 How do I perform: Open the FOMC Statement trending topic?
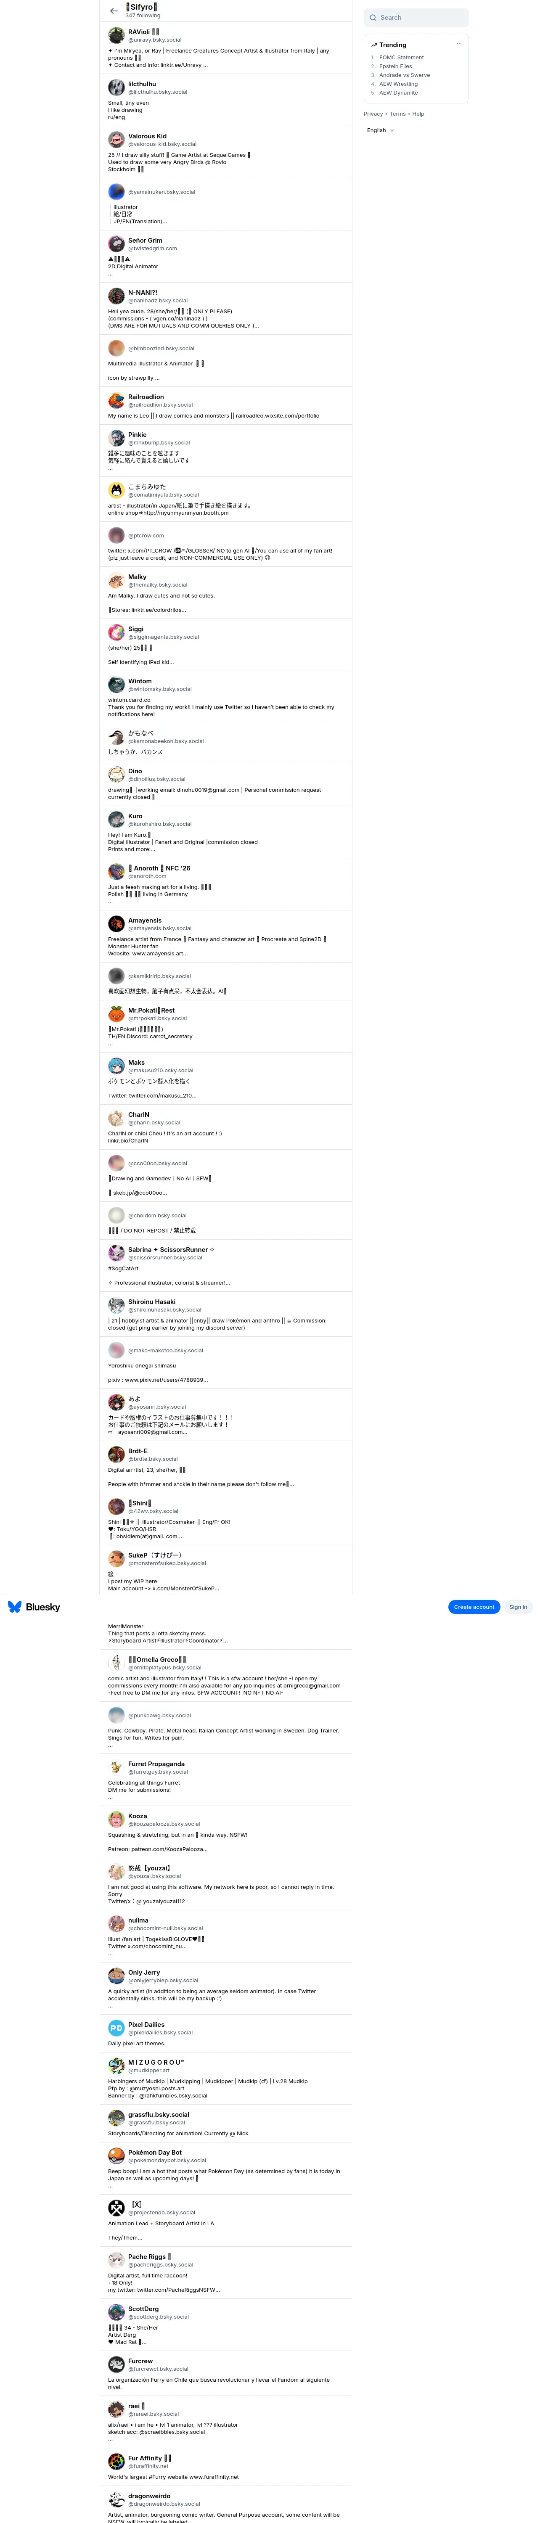pos(402,58)
